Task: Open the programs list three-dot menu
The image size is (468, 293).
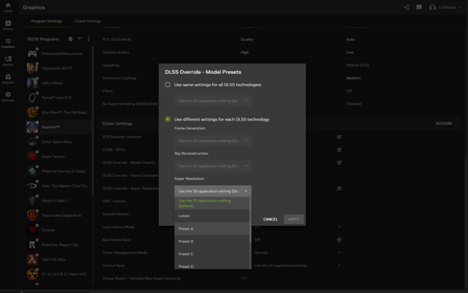Action: coord(88,39)
